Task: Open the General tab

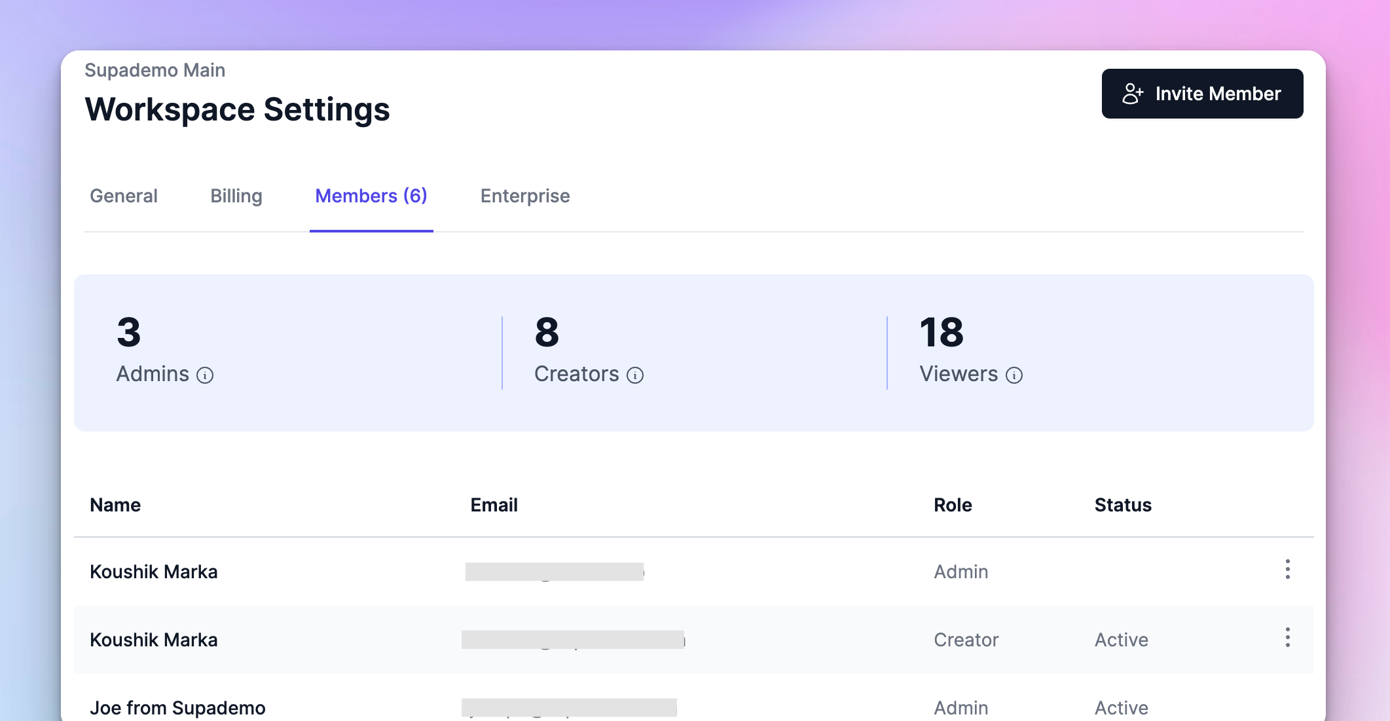Action: pos(124,196)
